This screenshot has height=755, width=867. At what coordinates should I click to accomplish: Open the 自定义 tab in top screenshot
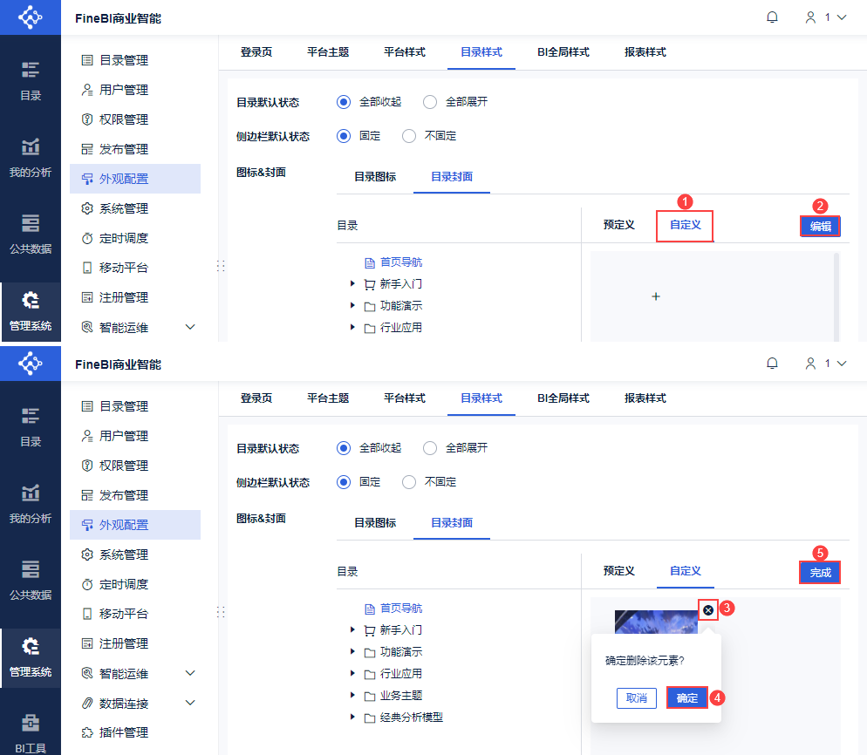pos(685,225)
